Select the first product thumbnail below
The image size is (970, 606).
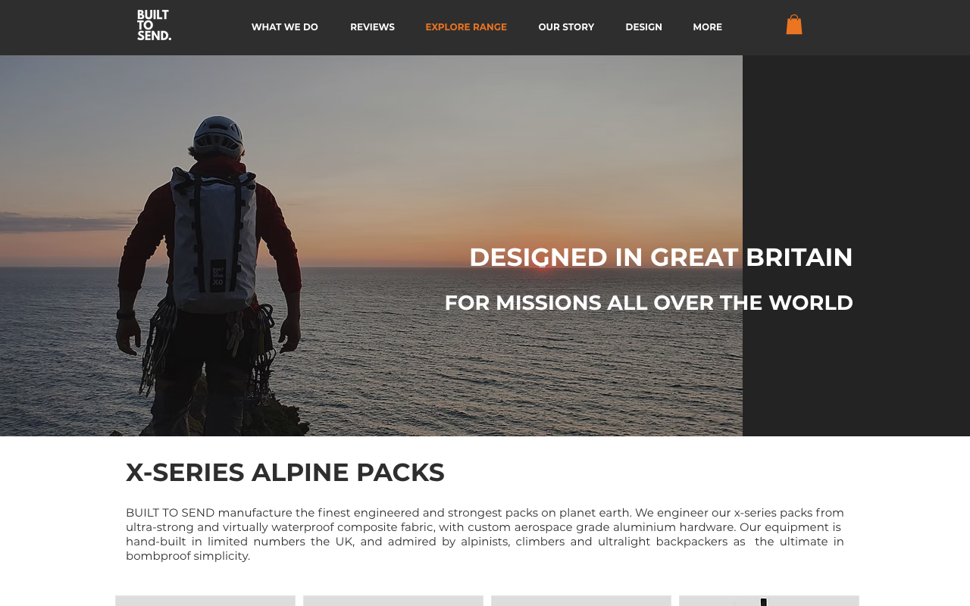[x=205, y=601]
